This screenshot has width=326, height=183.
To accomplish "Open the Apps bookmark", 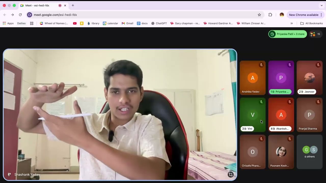I will click(x=8, y=23).
